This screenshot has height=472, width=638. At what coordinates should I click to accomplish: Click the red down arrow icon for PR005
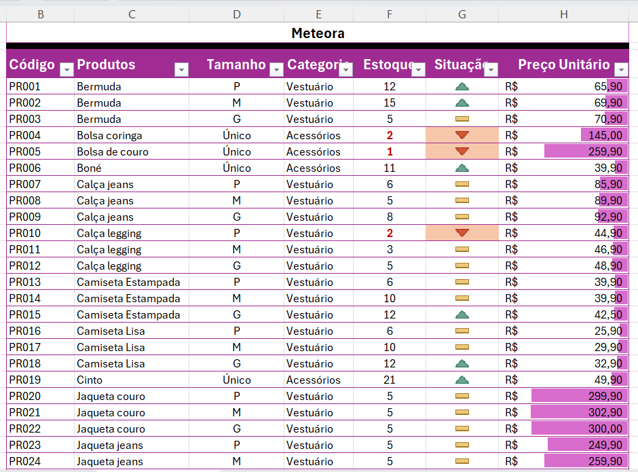click(462, 151)
